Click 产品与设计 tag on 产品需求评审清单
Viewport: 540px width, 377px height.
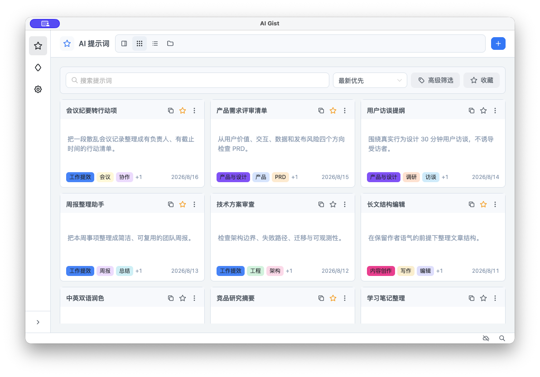tap(233, 177)
